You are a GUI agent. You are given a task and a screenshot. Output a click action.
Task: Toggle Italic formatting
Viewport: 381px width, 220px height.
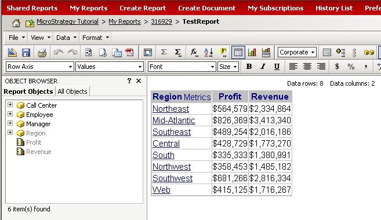point(263,67)
